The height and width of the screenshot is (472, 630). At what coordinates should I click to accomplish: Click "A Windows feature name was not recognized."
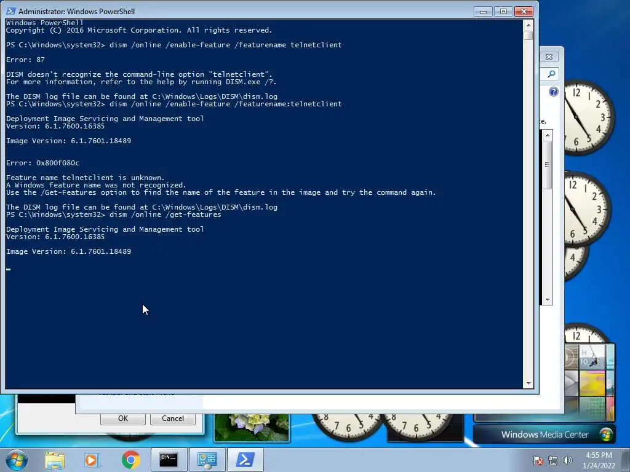96,185
